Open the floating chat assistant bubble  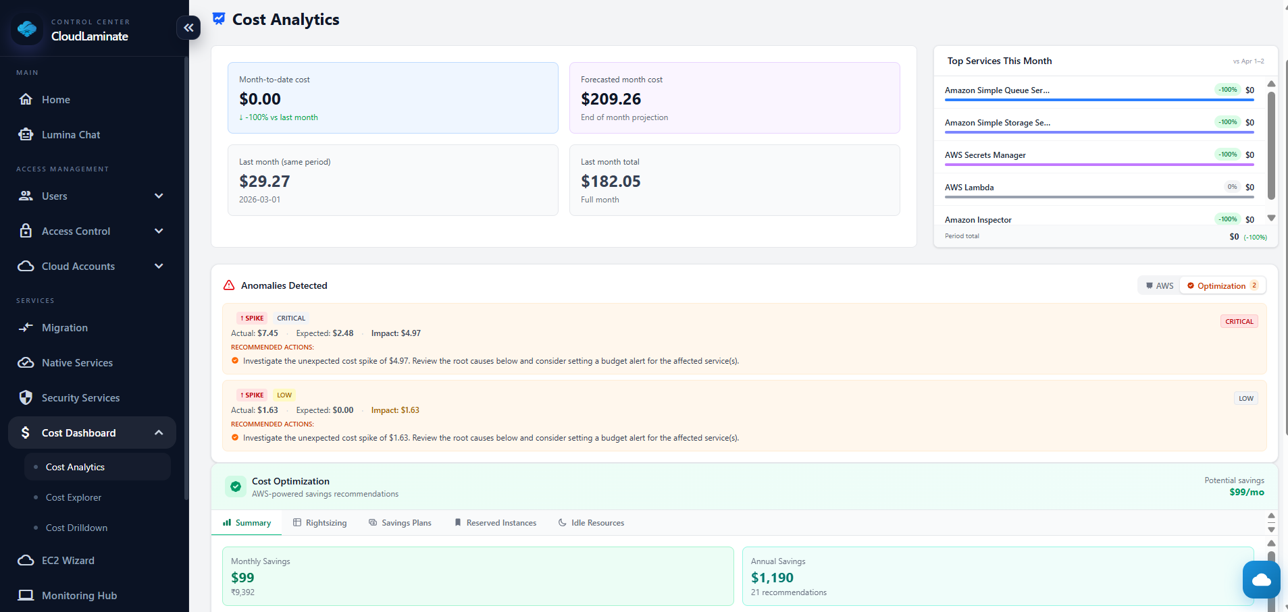click(1260, 580)
